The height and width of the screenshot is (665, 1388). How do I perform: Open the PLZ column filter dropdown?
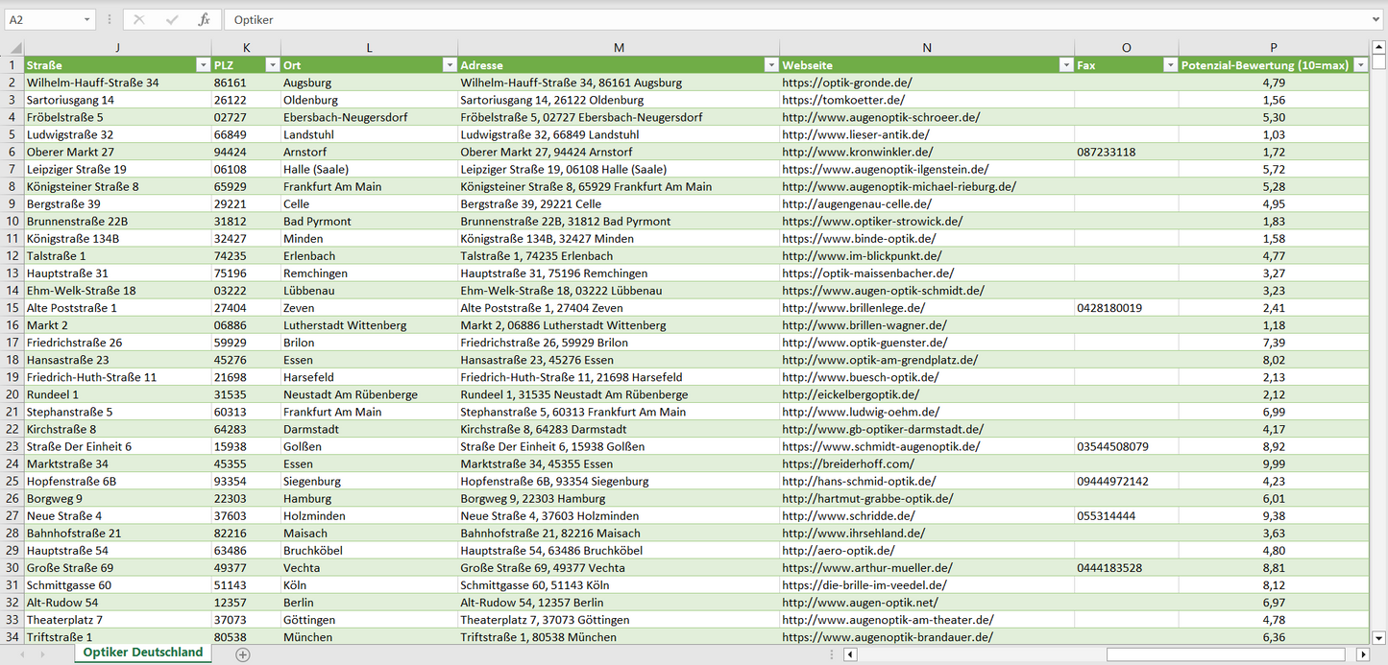(x=271, y=65)
